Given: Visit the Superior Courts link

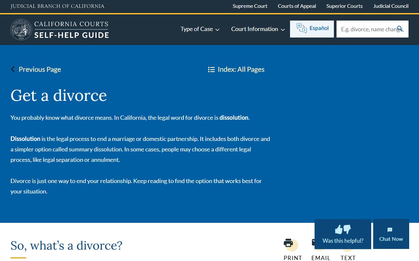Looking at the screenshot, I should (x=344, y=6).
